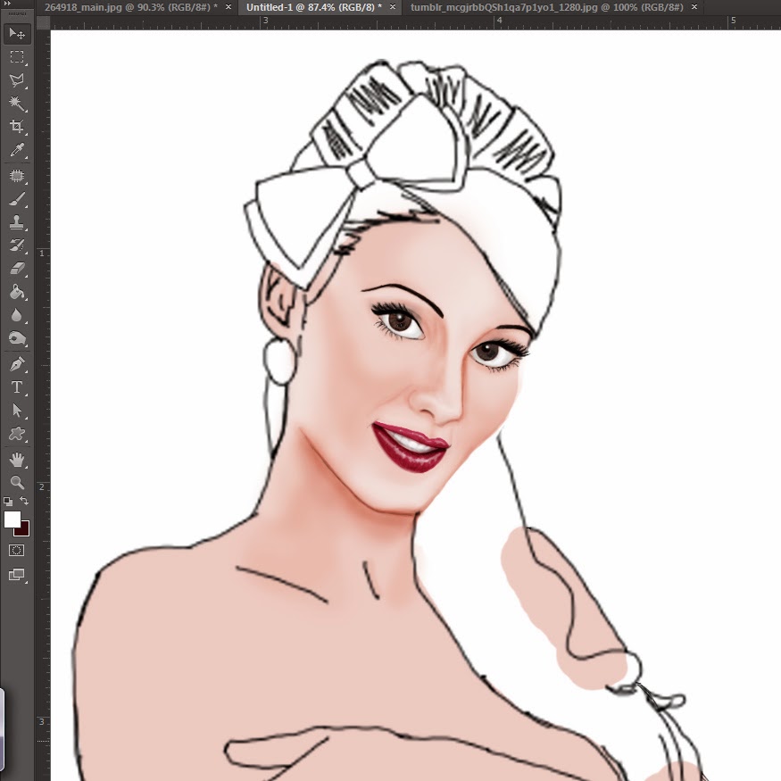Select the Paint Bucket tool

coord(17,292)
